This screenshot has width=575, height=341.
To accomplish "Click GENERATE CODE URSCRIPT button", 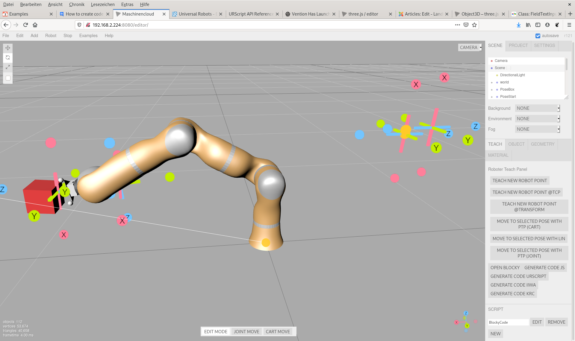I will [518, 276].
